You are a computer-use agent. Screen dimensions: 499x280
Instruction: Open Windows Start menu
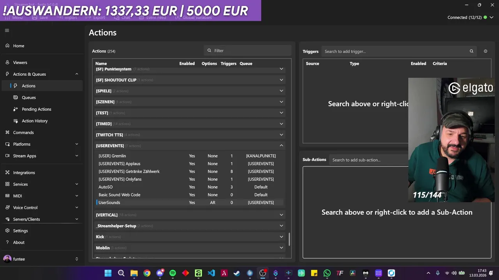[108, 273]
